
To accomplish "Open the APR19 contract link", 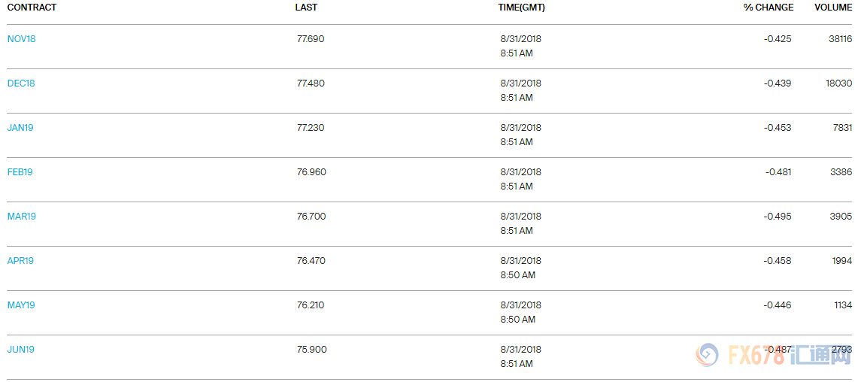I will (x=20, y=261).
